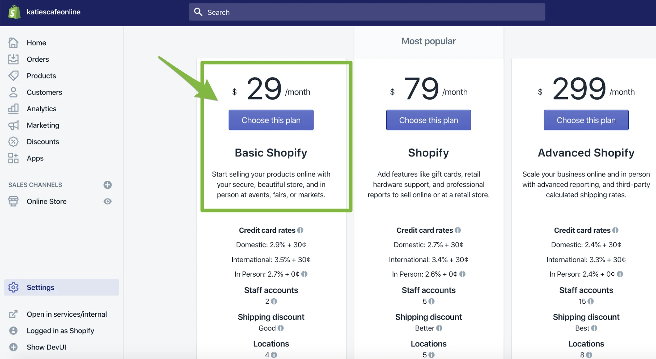Screen dimensions: 656x359
Task: Open the Customers menu item
Action: click(44, 92)
